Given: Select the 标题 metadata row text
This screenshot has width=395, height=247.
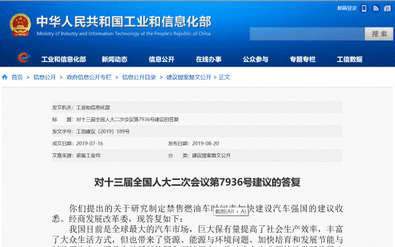Looking at the screenshot, I should [x=115, y=119].
